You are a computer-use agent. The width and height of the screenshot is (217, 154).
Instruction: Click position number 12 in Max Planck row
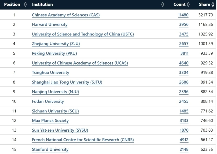pos(14,120)
